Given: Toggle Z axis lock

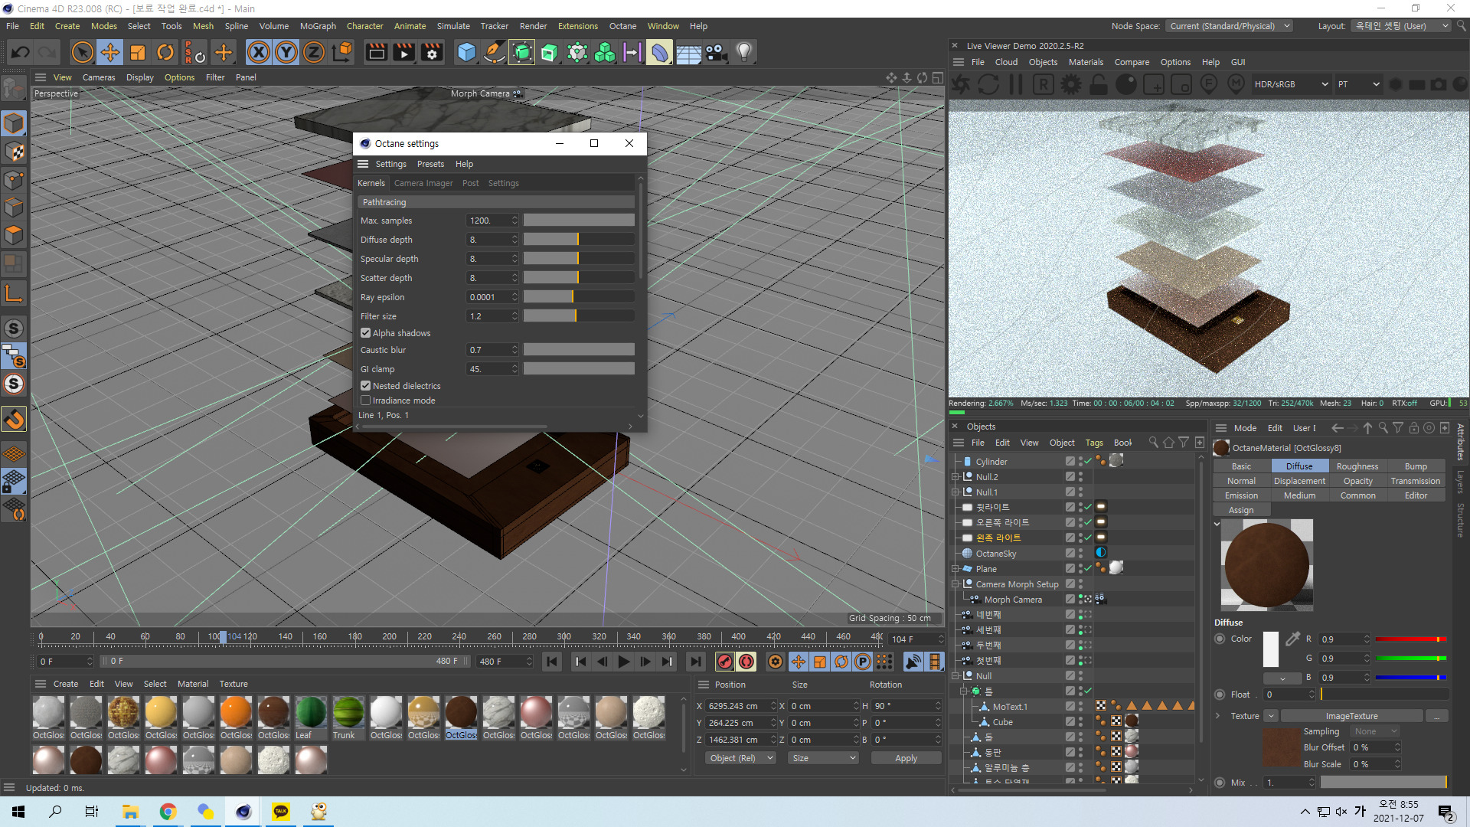Looking at the screenshot, I should [x=314, y=52].
